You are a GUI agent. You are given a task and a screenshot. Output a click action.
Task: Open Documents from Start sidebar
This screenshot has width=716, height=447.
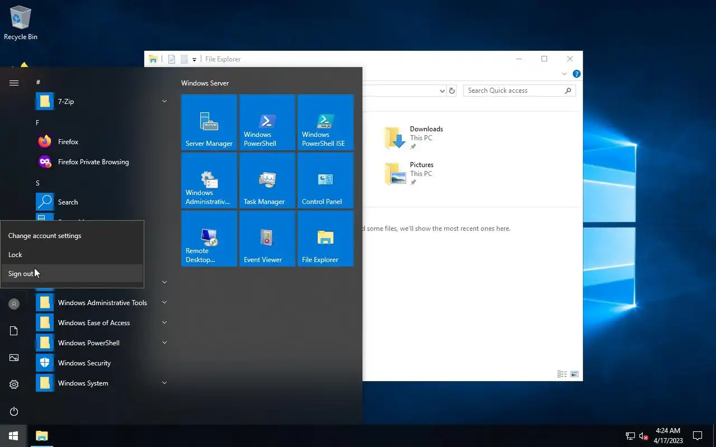[x=14, y=331]
